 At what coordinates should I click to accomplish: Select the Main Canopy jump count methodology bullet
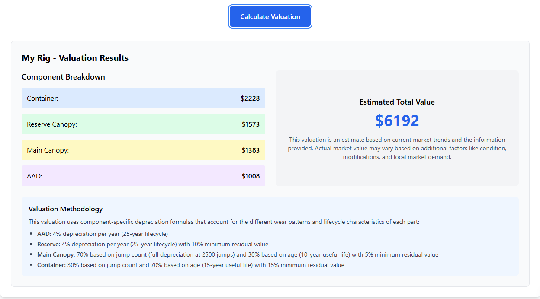(238, 255)
